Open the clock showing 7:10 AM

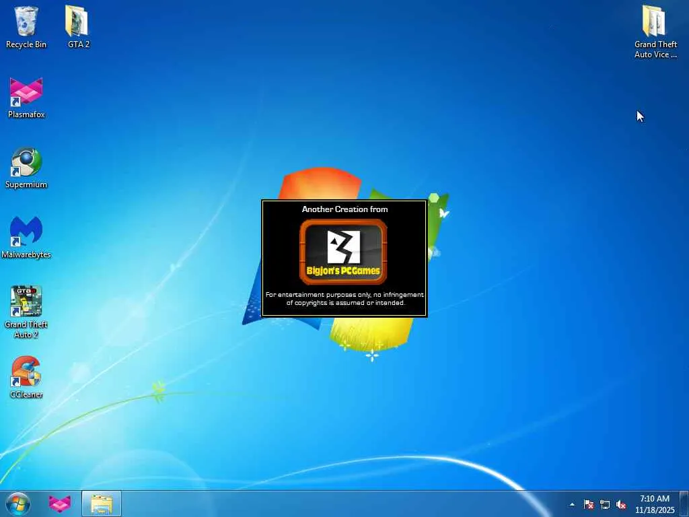654,504
